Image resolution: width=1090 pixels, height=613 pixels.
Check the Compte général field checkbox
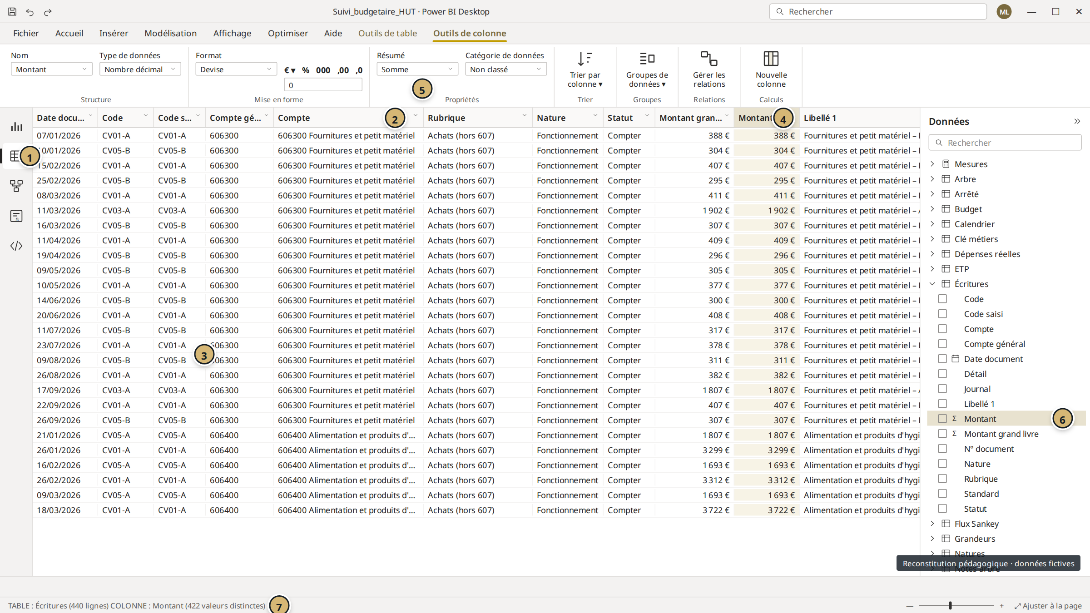(x=942, y=344)
